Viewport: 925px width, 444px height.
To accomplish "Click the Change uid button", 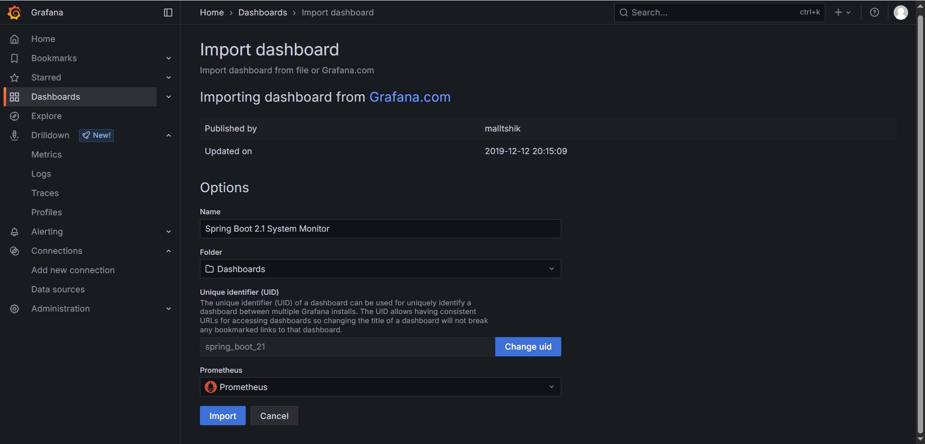I will pos(528,347).
